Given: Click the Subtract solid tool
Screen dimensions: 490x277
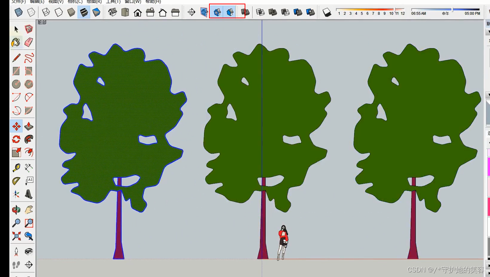Looking at the screenshot, I should click(x=285, y=12).
